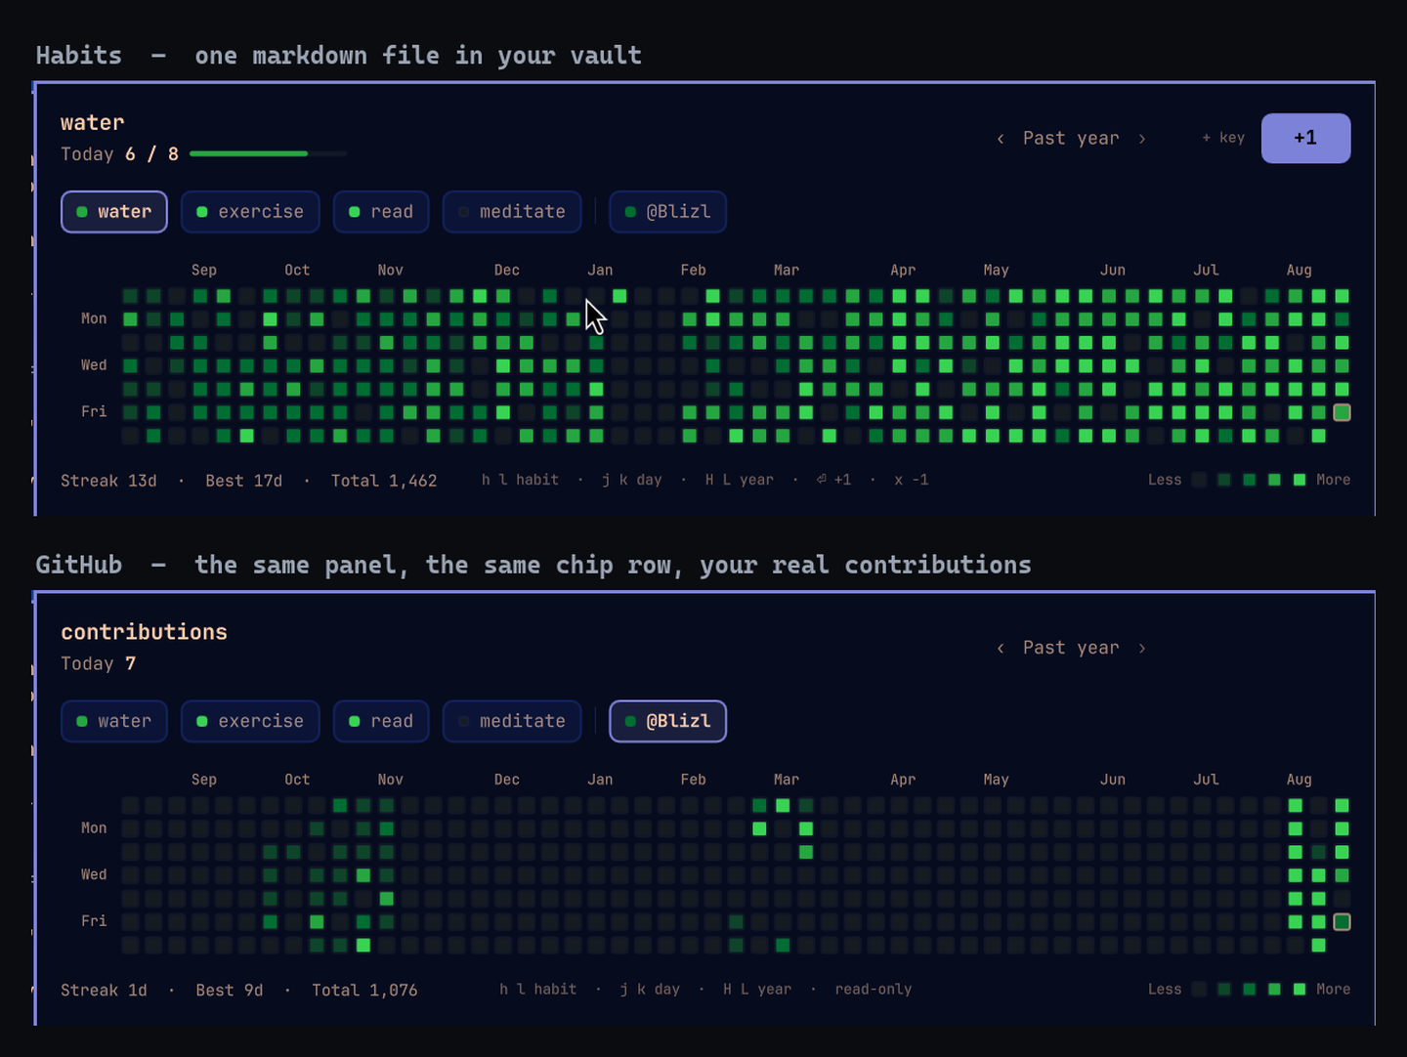Select the exercise chip in contributions panel
The image size is (1407, 1057).
tap(250, 722)
